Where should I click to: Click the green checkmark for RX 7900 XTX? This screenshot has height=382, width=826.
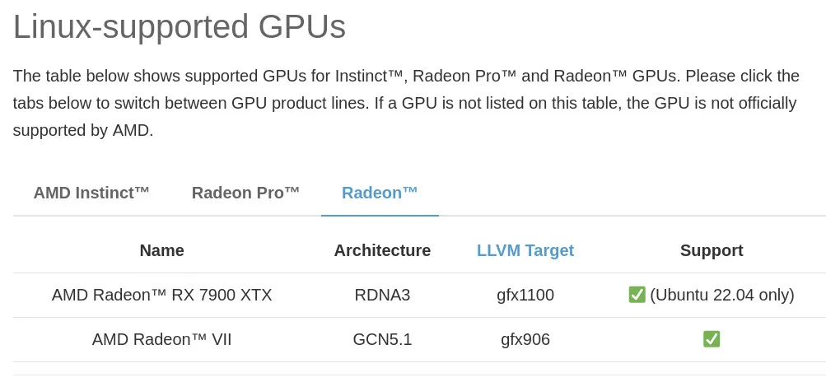637,295
